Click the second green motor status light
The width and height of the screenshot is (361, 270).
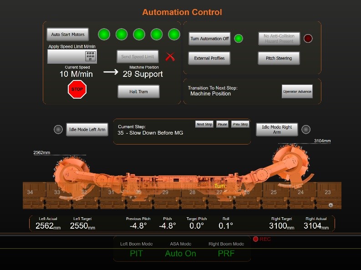tap(122, 35)
